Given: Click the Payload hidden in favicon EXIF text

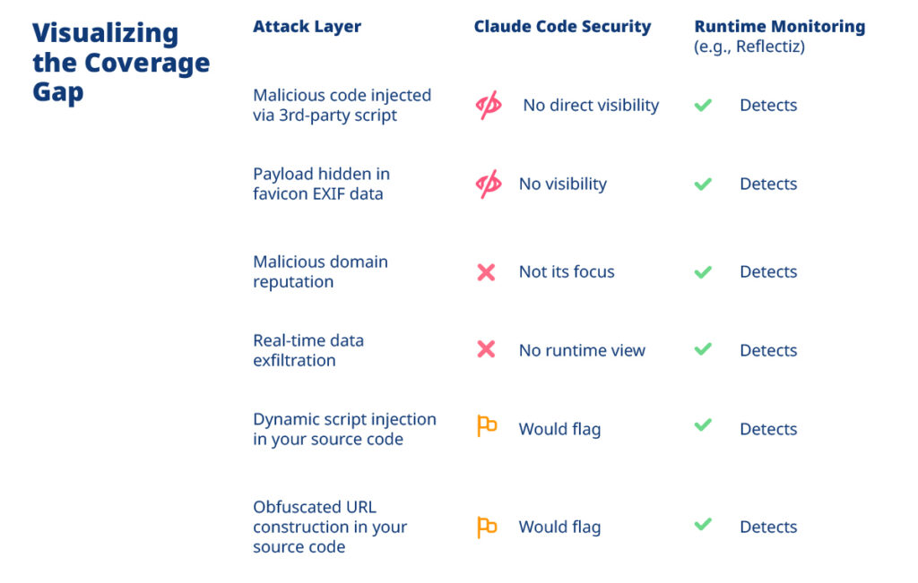Looking at the screenshot, I should pyautogui.click(x=321, y=184).
